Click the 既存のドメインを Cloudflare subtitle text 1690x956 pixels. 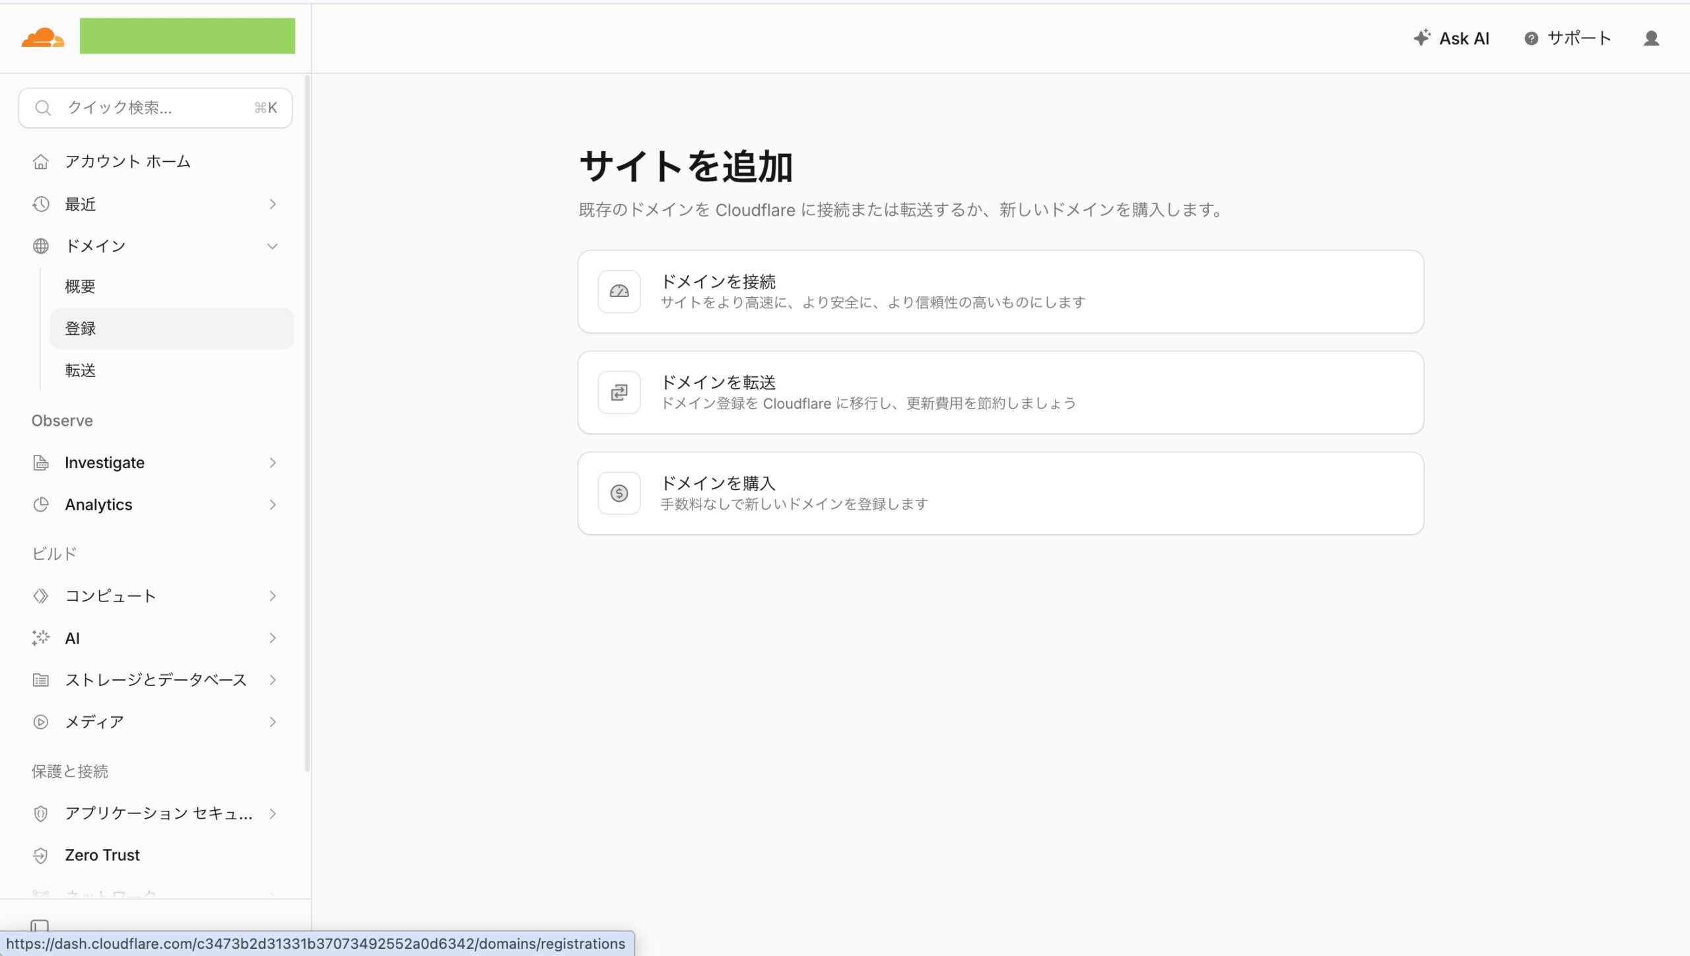point(902,210)
